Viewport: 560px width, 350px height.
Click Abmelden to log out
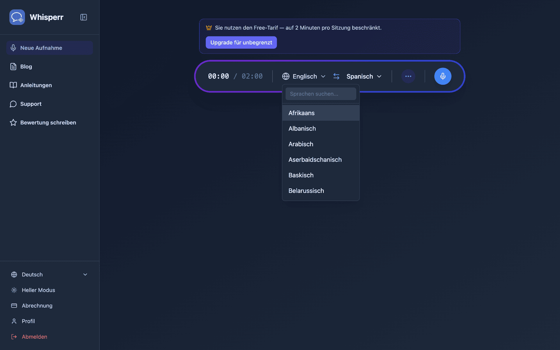coord(49,337)
